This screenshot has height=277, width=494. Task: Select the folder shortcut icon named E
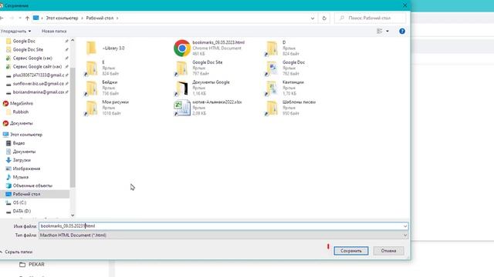coord(91,68)
